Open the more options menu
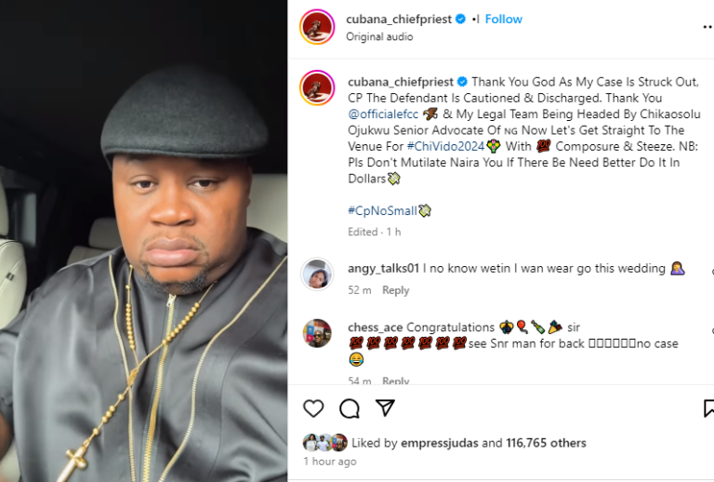The height and width of the screenshot is (482, 714). 707,27
